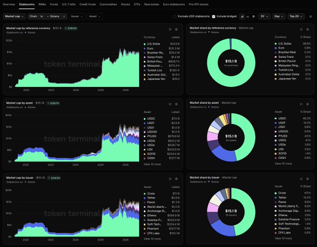The height and width of the screenshot is (247, 317).
Task: Click Swiss Franc color swatch in market share legend
Action: (x=276, y=57)
